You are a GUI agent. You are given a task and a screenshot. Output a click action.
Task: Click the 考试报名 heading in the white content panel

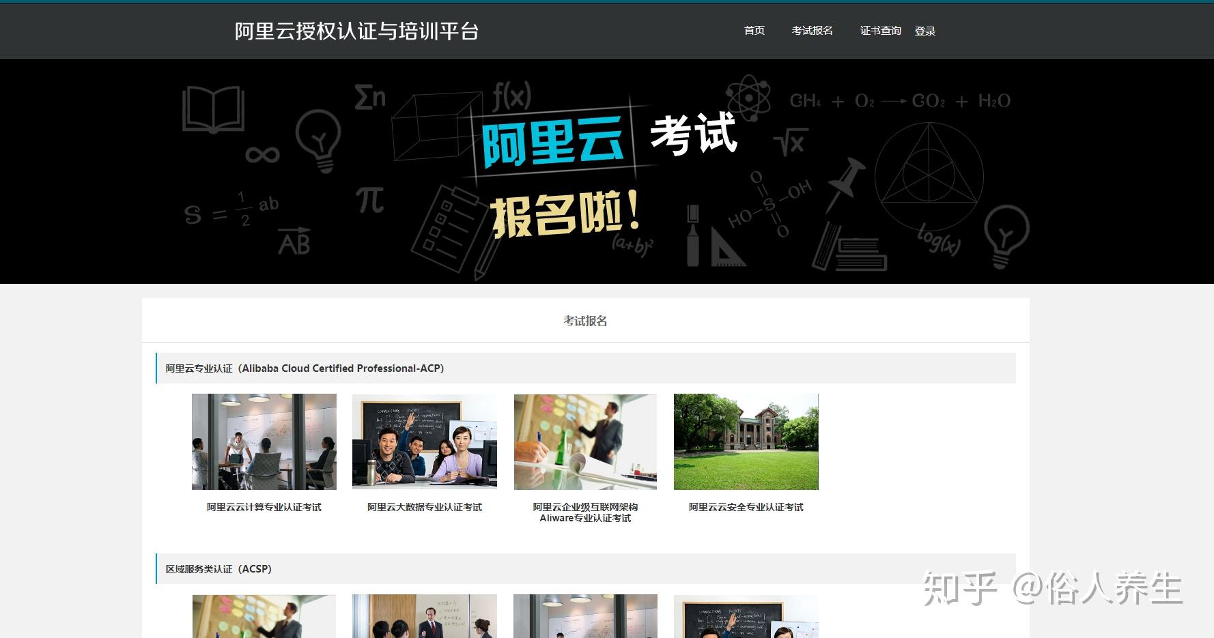point(585,321)
